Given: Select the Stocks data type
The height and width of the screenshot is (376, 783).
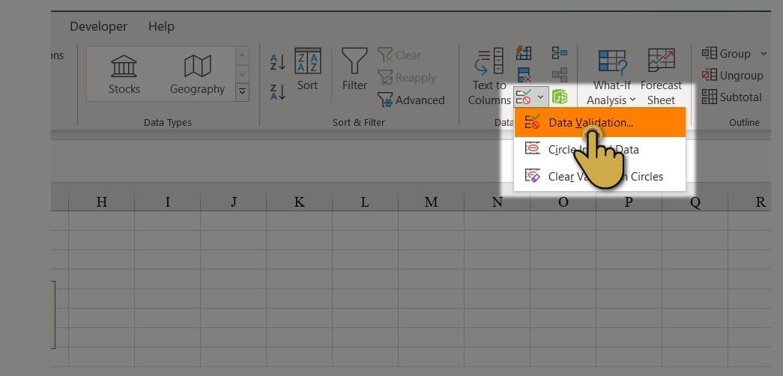Looking at the screenshot, I should (124, 74).
